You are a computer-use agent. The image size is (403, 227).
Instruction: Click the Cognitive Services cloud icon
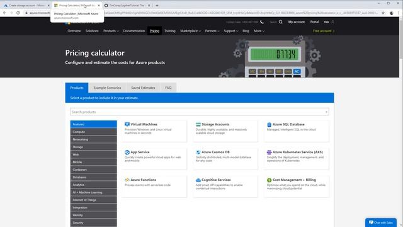[198, 180]
